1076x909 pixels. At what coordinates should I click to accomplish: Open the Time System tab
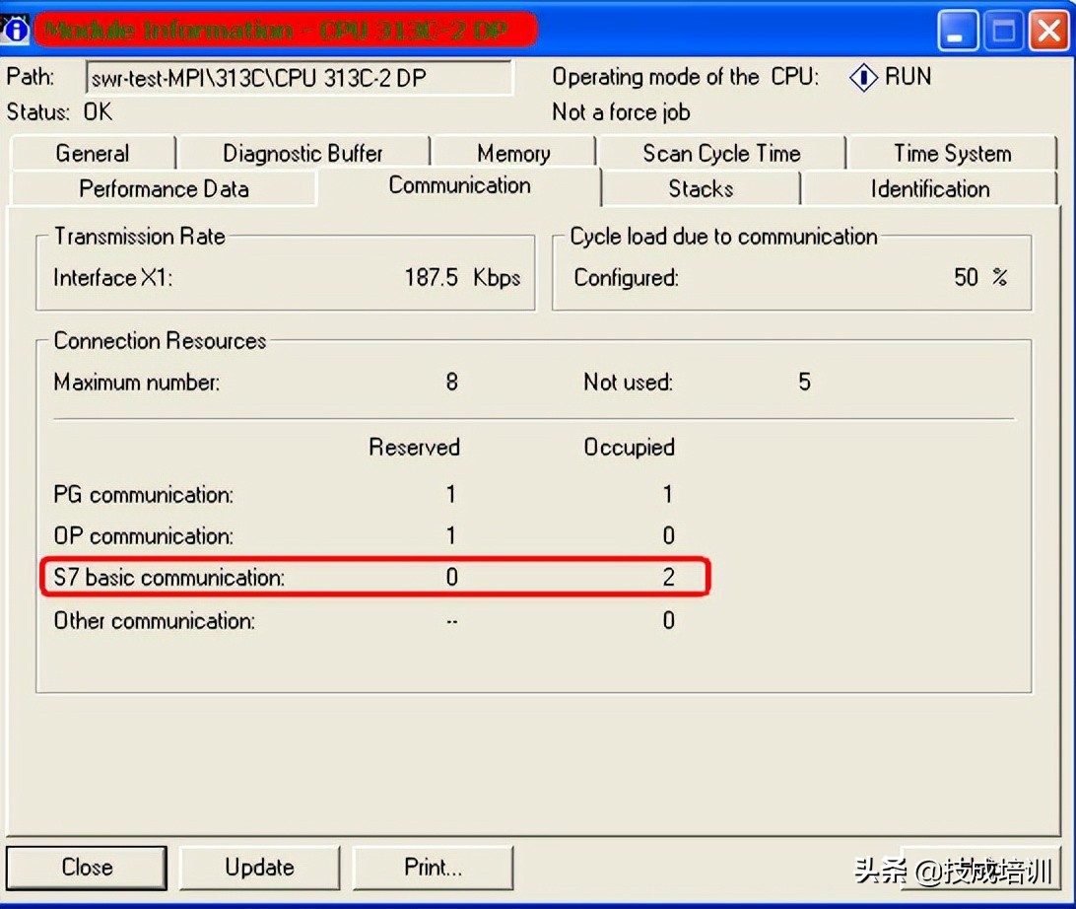(x=952, y=153)
